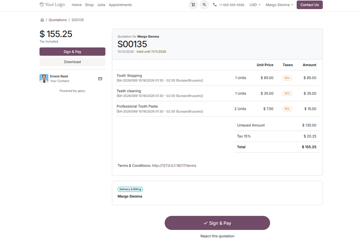Click the Delivery & Billing badge
This screenshot has height=245, width=362.
[130, 189]
